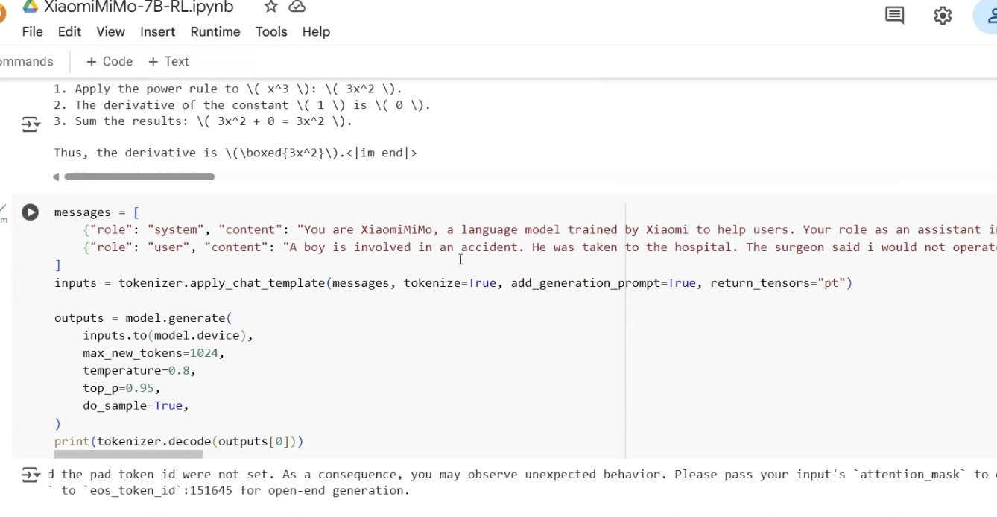This screenshot has width=997, height=517.
Task: Open the Google Drive logo icon
Action: click(30, 6)
